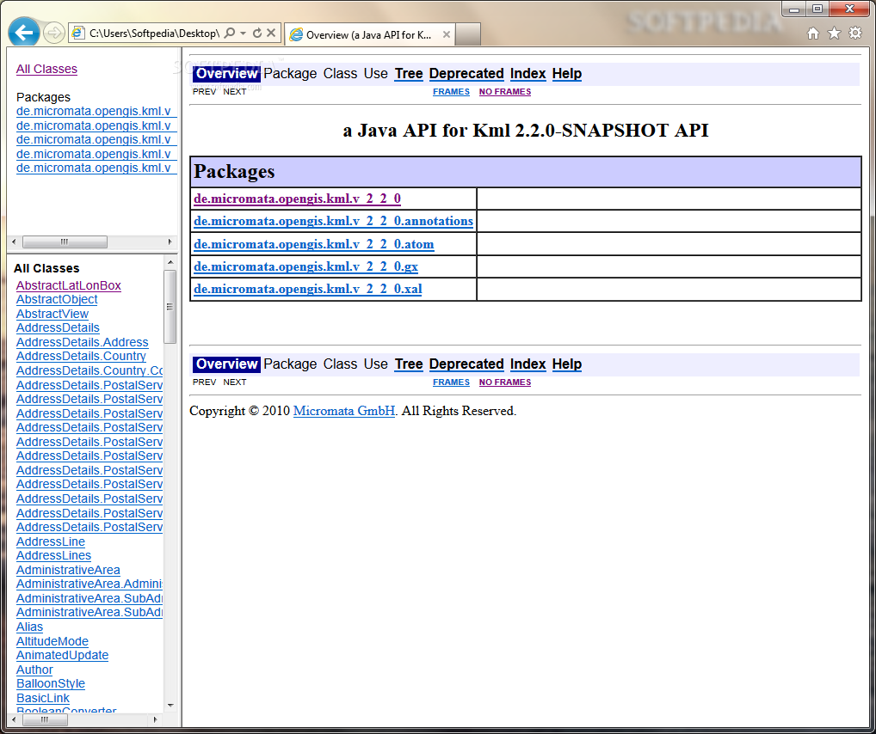Refresh the page with reload icon
The width and height of the screenshot is (876, 734).
(257, 33)
